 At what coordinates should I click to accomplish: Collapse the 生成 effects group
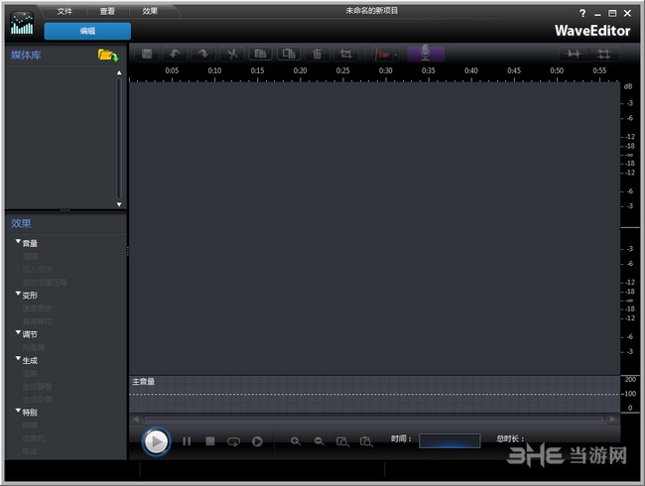click(18, 359)
